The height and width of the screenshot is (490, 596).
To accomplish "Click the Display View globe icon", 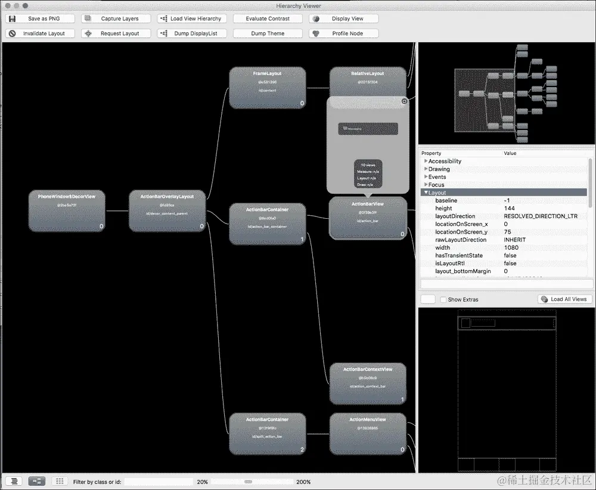I will click(x=316, y=18).
